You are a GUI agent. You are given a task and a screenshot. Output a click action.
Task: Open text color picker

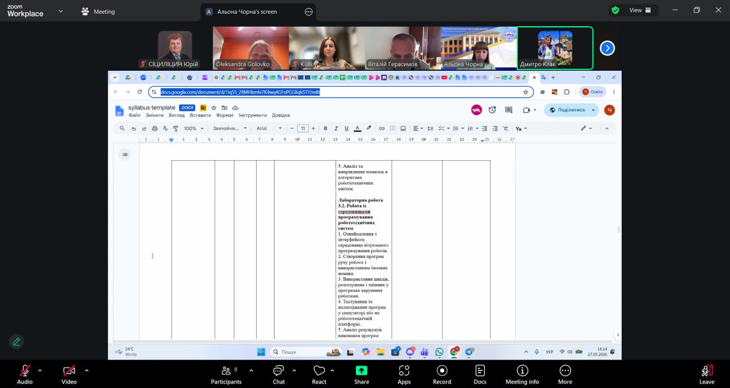[x=358, y=128]
